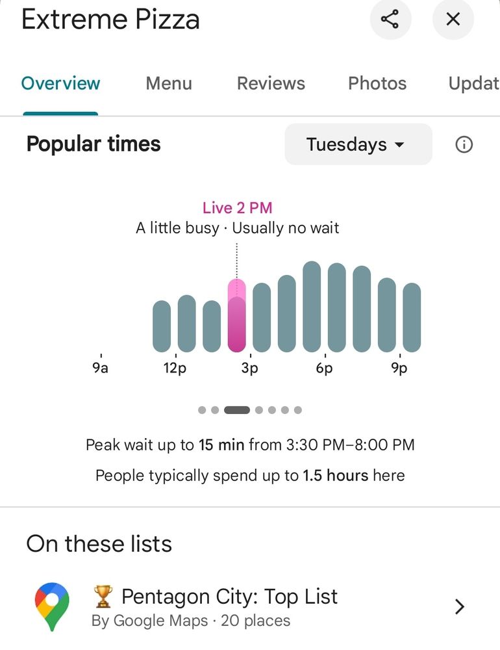
Task: Open the partially visible Updates tab
Action: [474, 83]
